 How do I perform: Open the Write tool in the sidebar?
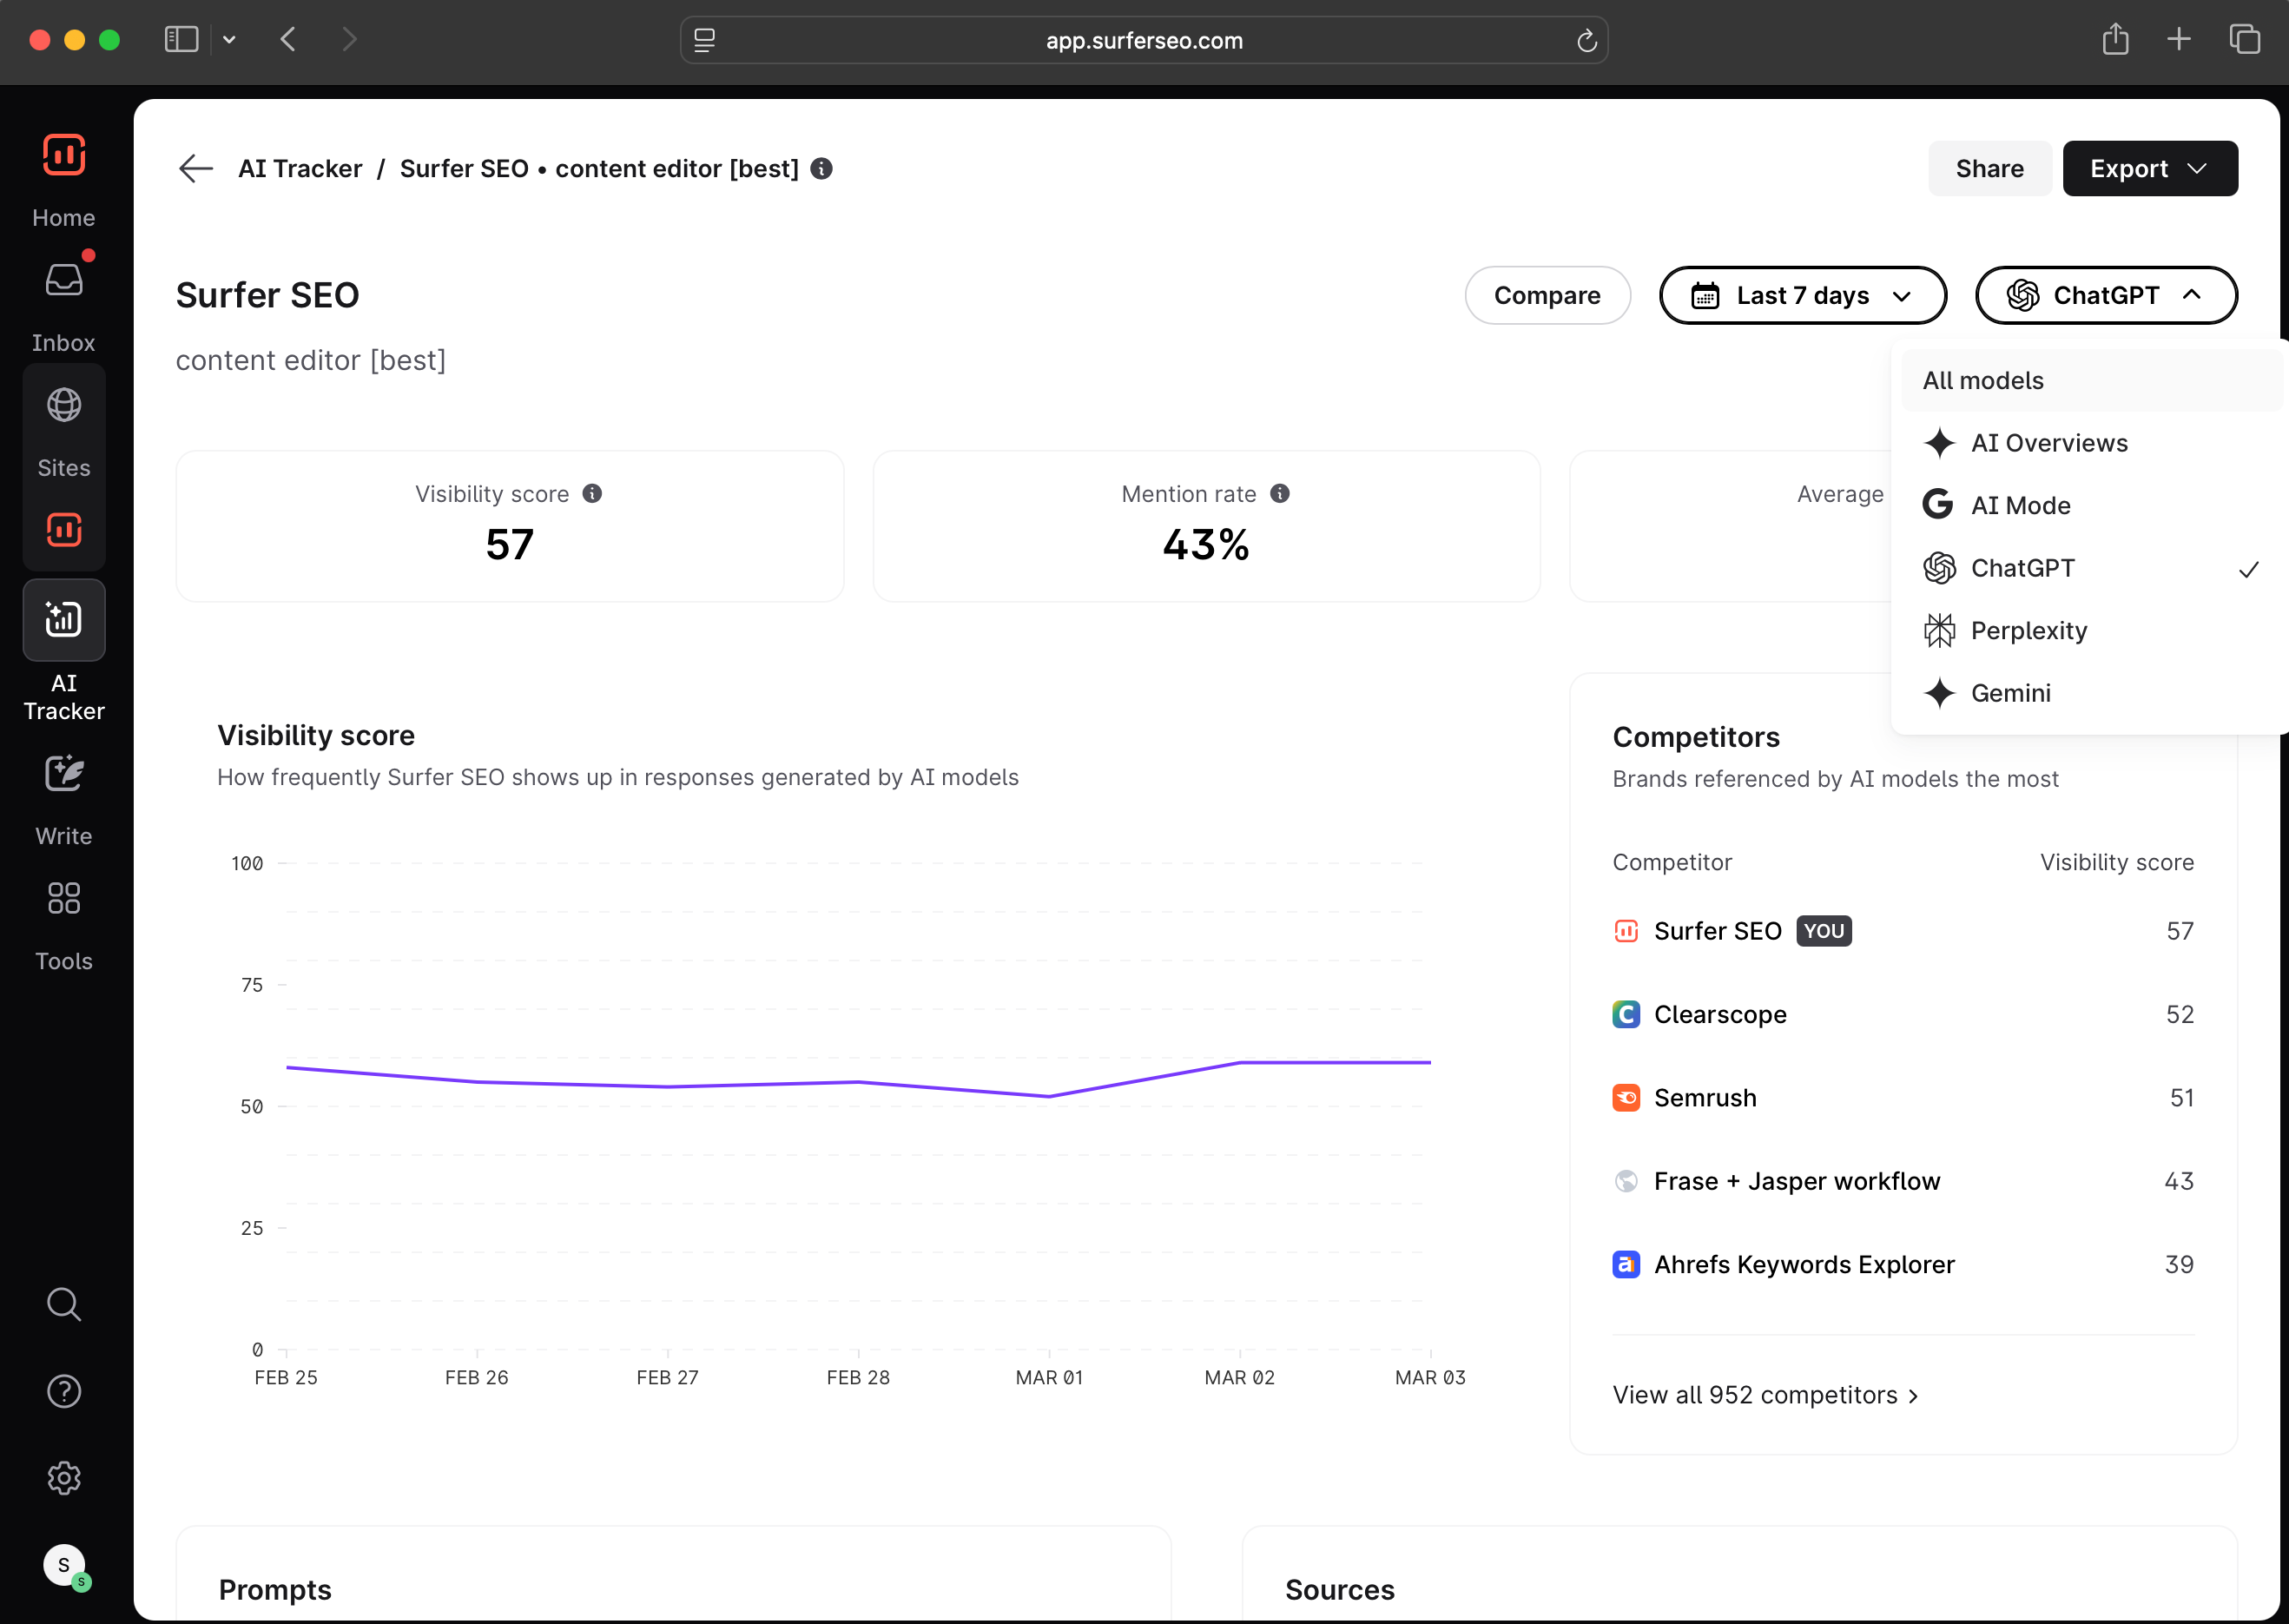point(63,774)
